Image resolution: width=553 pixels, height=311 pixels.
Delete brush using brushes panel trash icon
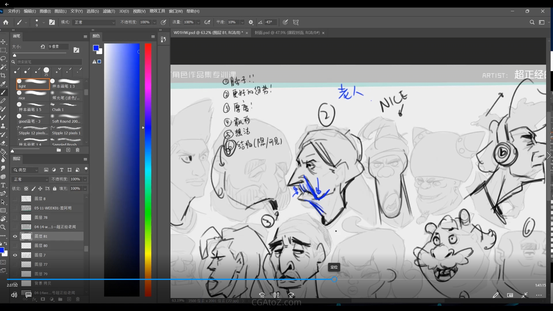tap(77, 150)
